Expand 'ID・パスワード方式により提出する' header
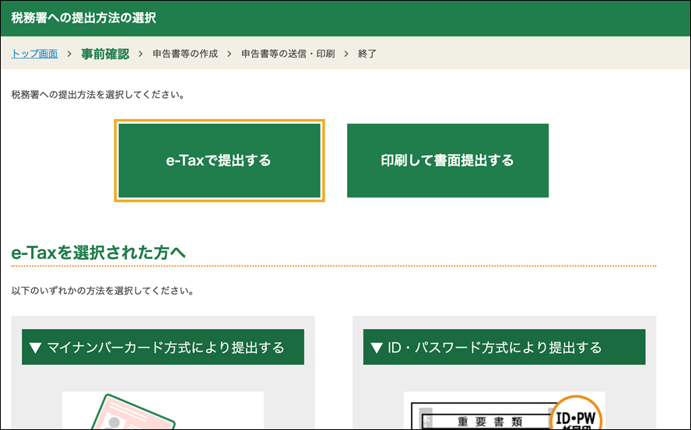The width and height of the screenshot is (691, 430). 504,347
